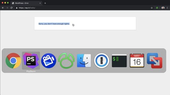Image resolution: width=170 pixels, height=95 pixels.
Task: Click the PhpStorm label in app switcher
Action: coord(31,71)
